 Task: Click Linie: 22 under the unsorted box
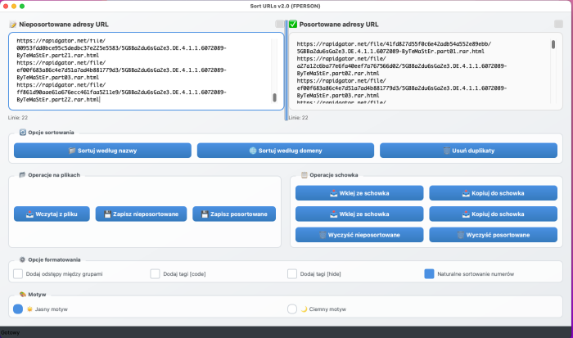tap(18, 118)
